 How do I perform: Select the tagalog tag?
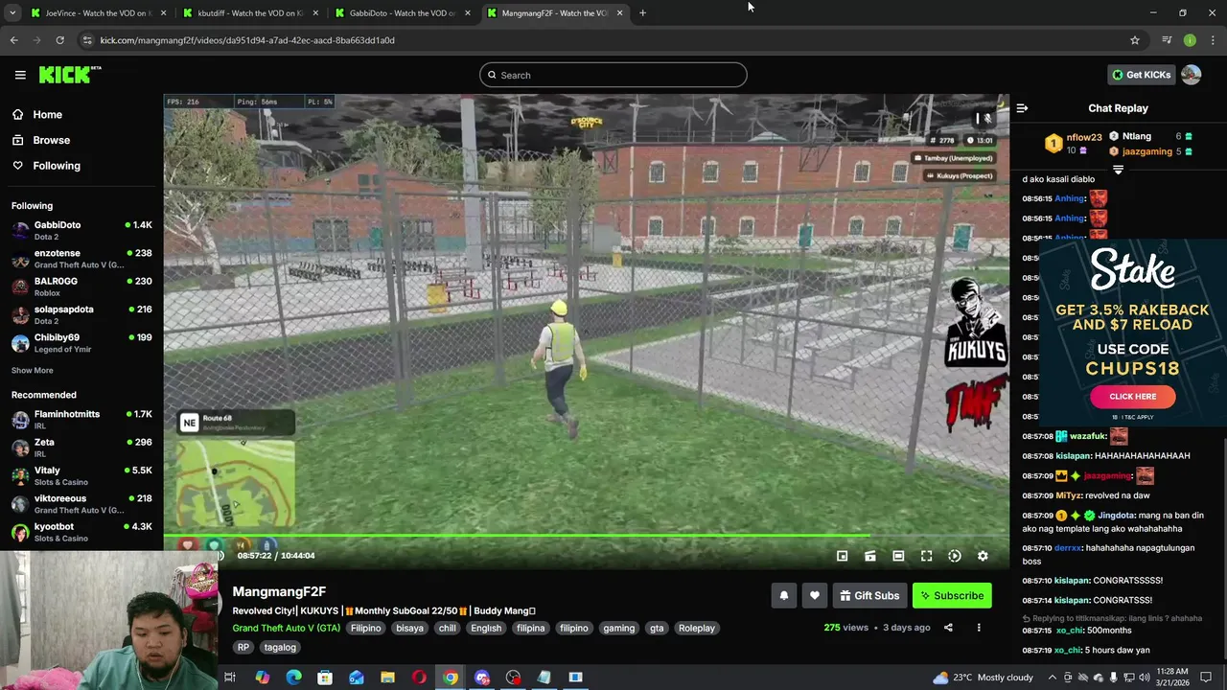pyautogui.click(x=280, y=647)
